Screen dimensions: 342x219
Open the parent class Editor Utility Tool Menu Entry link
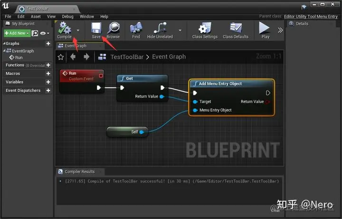click(311, 16)
